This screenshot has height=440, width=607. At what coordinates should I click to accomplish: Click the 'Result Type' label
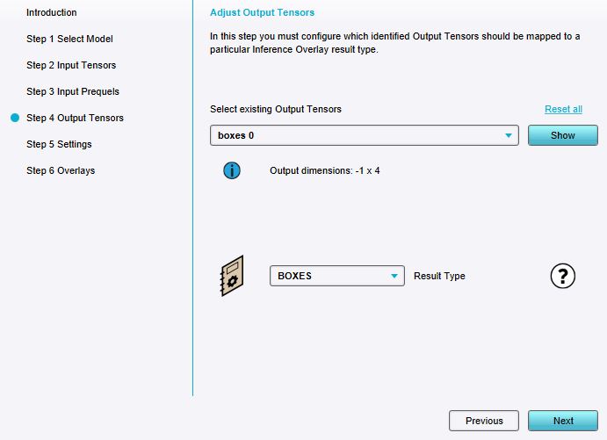439,276
